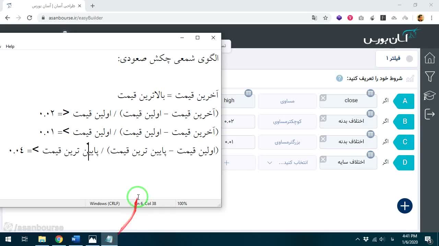Go forward in Chrome
The height and width of the screenshot is (246, 439).
pos(19,18)
